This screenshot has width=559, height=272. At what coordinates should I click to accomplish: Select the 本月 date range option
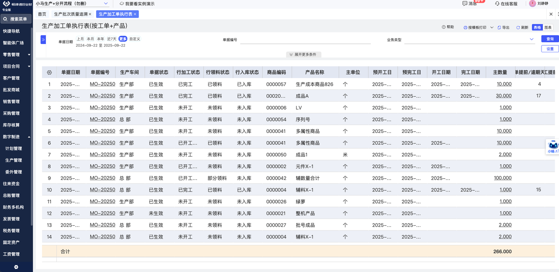[x=90, y=39]
